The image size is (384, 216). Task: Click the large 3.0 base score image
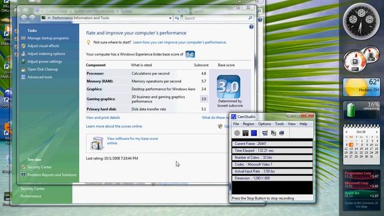228,86
